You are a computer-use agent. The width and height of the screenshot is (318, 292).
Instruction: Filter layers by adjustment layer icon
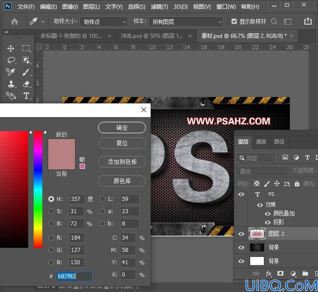296,157
